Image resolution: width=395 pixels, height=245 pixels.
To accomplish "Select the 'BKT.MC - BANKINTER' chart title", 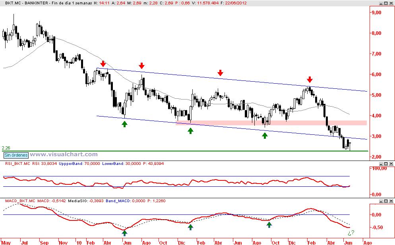I will 26,3.
